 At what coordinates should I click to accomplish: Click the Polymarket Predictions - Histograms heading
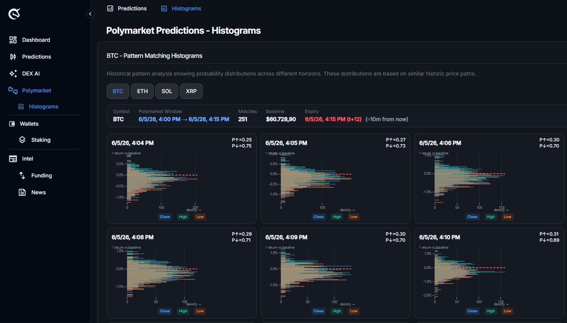point(183,31)
